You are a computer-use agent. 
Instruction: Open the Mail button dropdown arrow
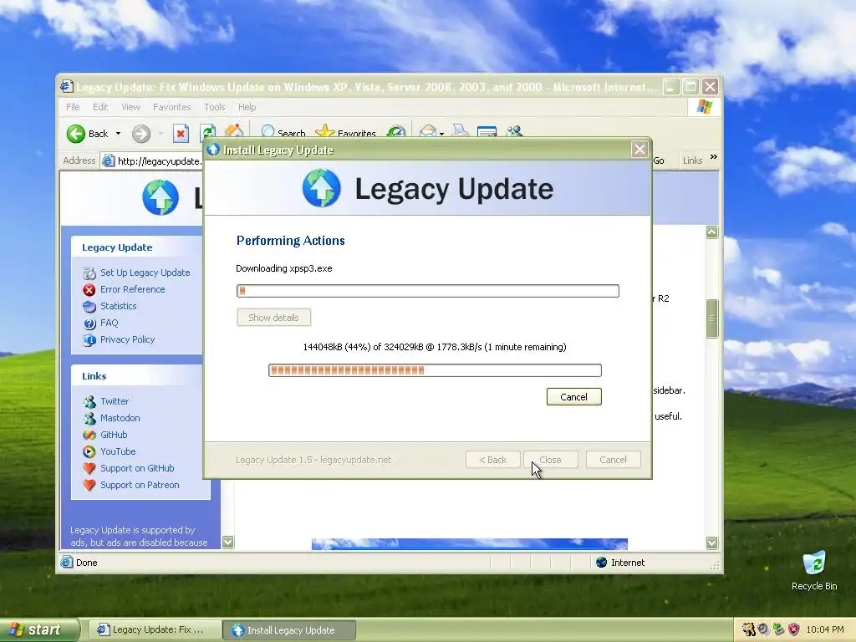coord(441,133)
